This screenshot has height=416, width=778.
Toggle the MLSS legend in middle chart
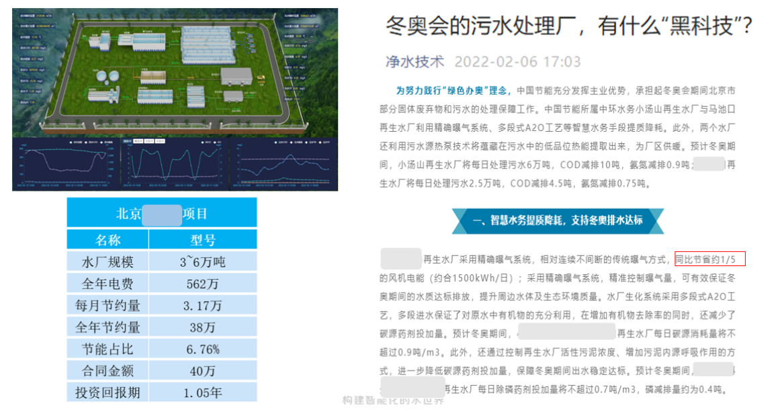tap(207, 142)
